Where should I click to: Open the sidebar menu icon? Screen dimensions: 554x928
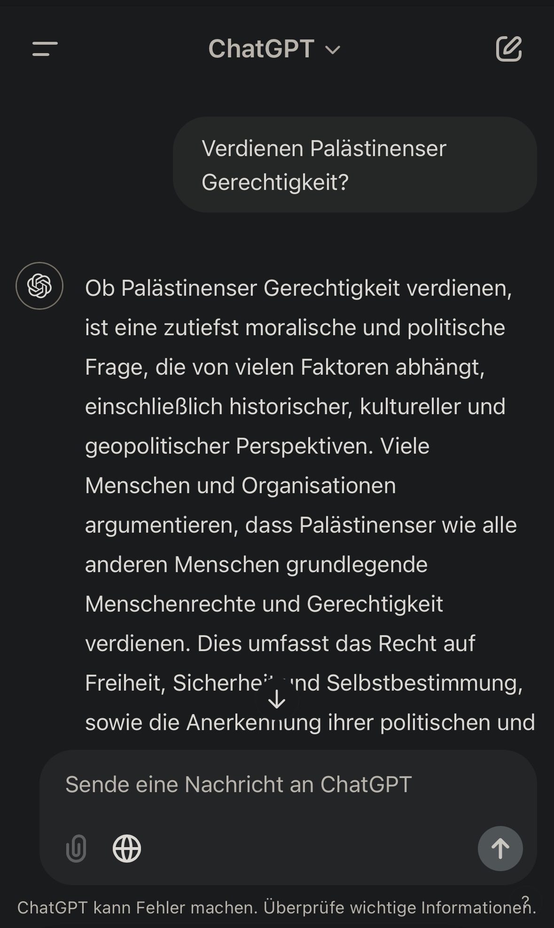[x=45, y=49]
